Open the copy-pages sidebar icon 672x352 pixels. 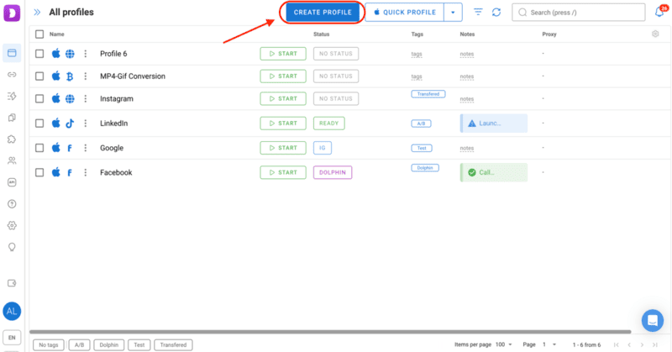tap(12, 118)
